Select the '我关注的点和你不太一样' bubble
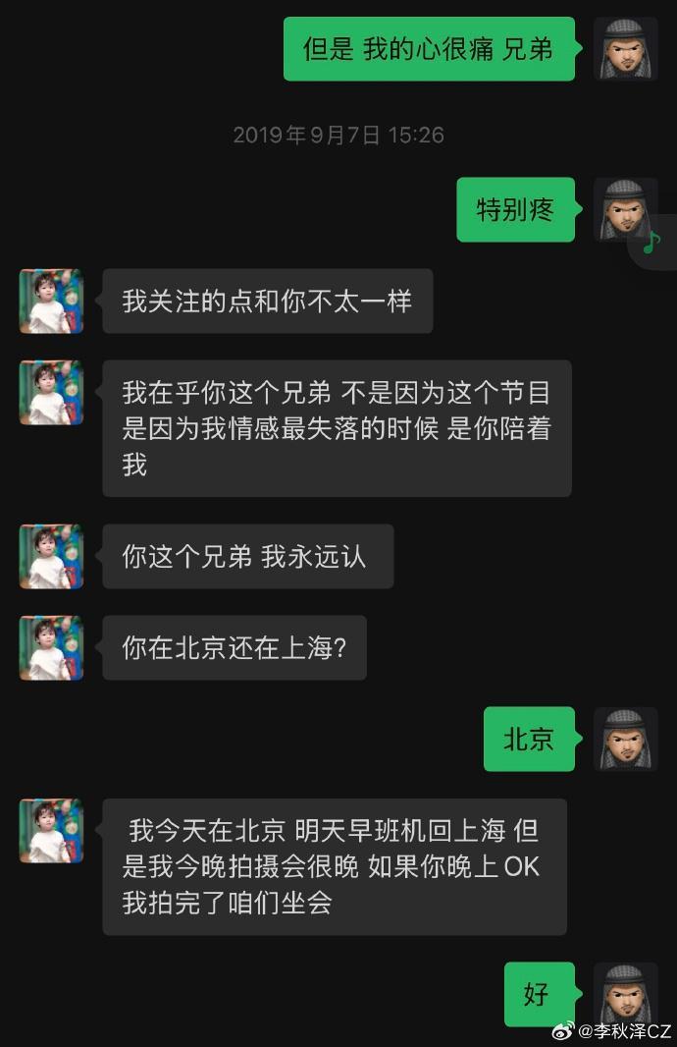 pyautogui.click(x=268, y=302)
